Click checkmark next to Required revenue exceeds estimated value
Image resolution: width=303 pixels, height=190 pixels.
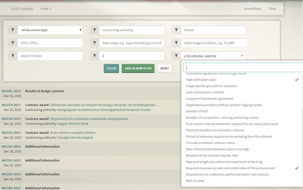click(x=297, y=168)
